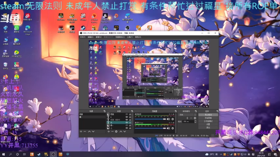The image size is (280, 157).
Task: Open Task View from the taskbar
Action: [24, 154]
